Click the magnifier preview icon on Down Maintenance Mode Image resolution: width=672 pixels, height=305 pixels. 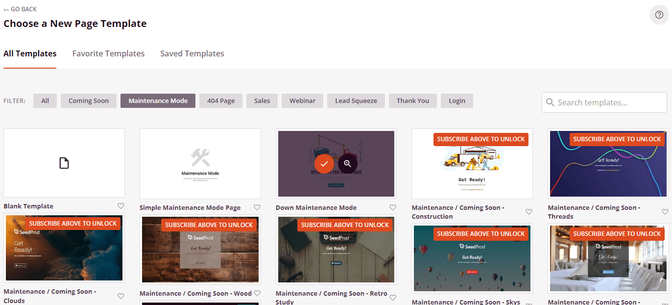click(x=347, y=163)
